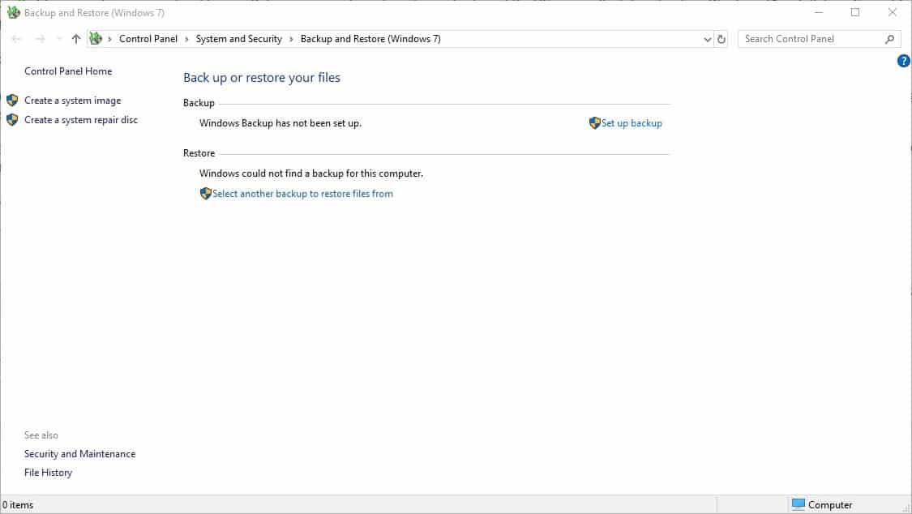Click "Windows could not find a backup" text
The width and height of the screenshot is (912, 514).
point(311,173)
